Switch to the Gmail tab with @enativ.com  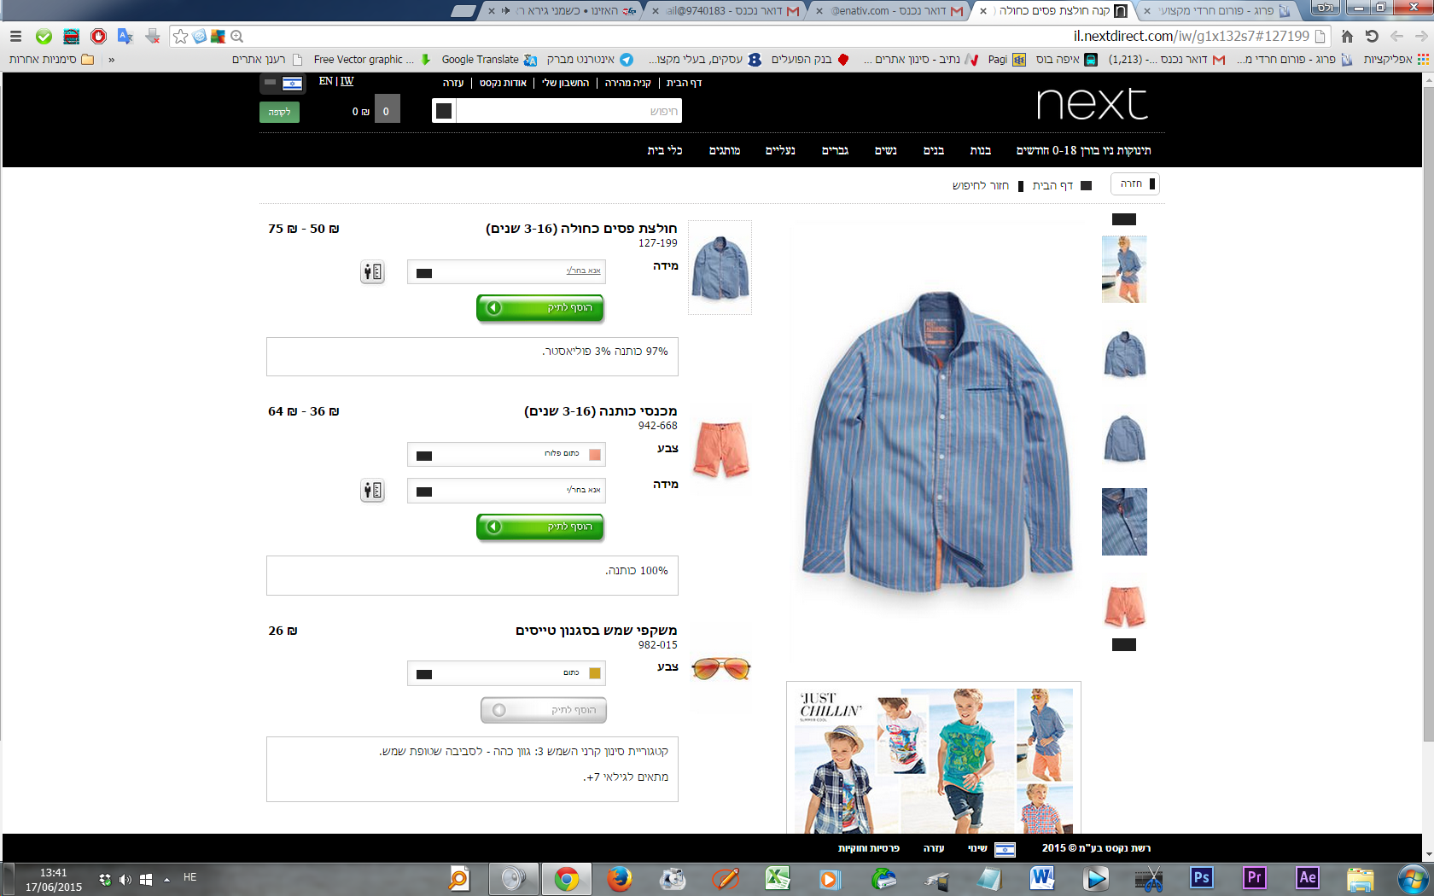tap(891, 11)
